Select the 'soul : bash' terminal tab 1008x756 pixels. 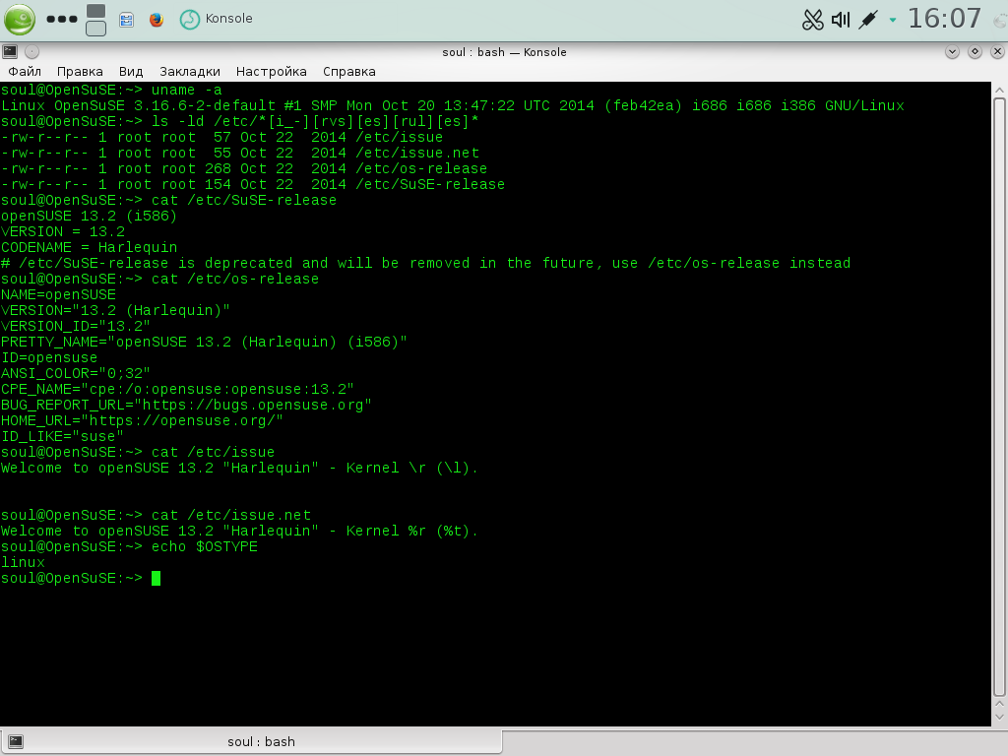[x=251, y=741]
